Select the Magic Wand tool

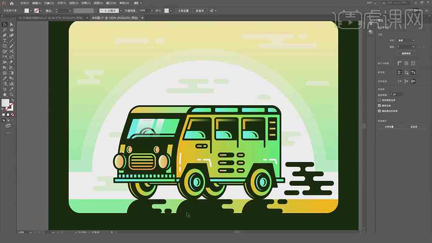coord(5,30)
